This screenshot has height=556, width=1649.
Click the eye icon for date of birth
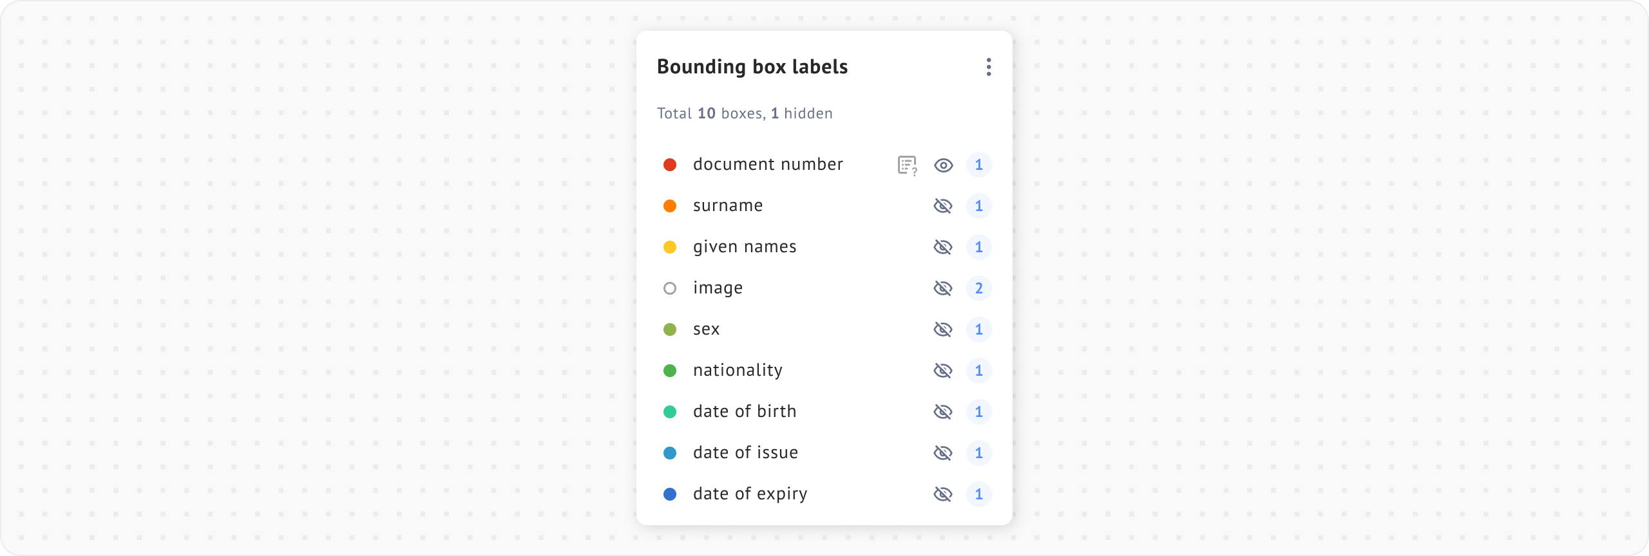click(943, 412)
